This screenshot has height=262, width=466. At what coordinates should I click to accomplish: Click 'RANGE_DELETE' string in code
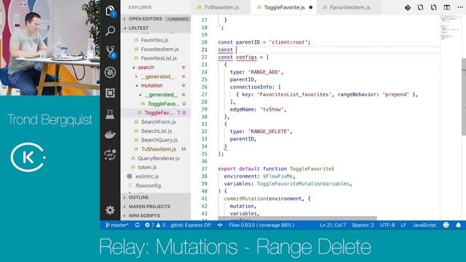click(x=269, y=132)
